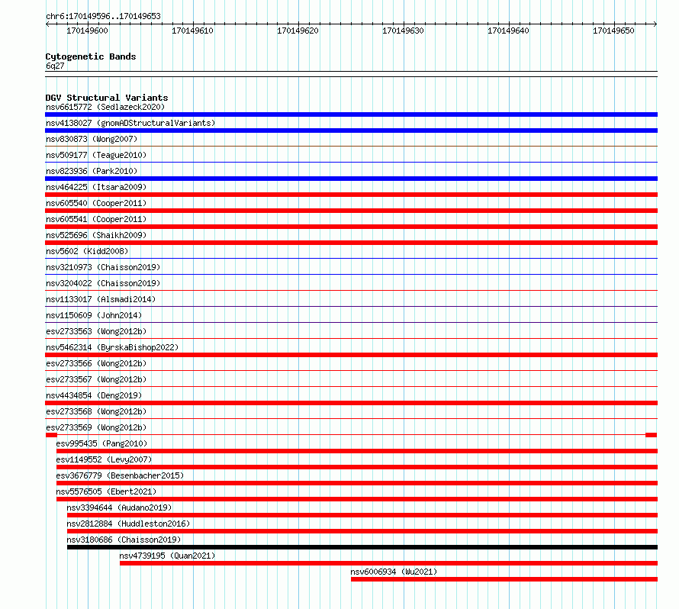Screen dimensions: 679x609
Task: Open nsv509177 (Teague2010) entry
Action: pos(96,155)
